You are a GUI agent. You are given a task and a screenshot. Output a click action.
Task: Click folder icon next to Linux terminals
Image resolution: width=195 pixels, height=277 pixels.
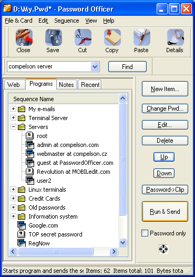tap(22, 190)
